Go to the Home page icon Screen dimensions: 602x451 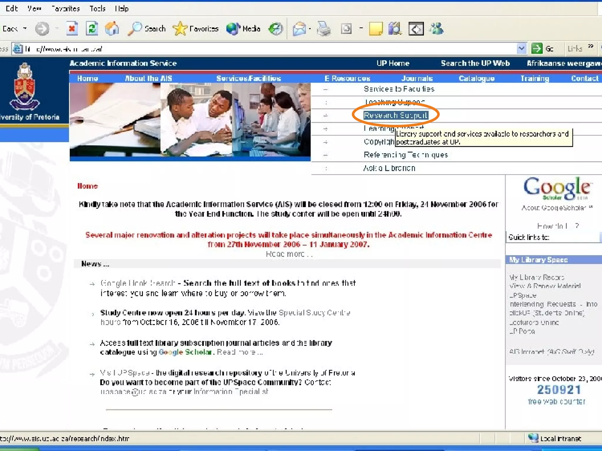tap(112, 29)
